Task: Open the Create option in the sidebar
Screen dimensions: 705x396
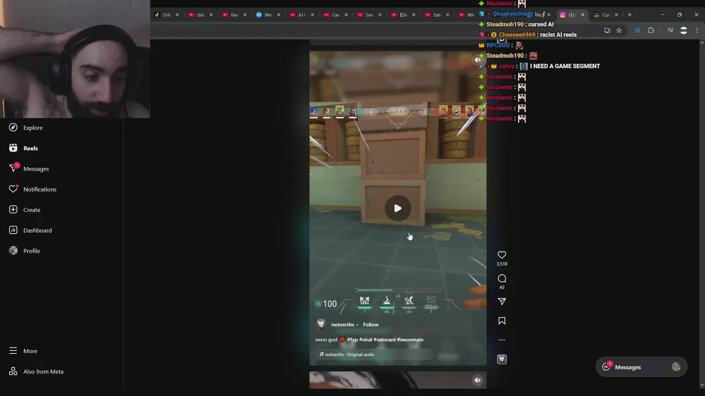Action: click(25, 210)
